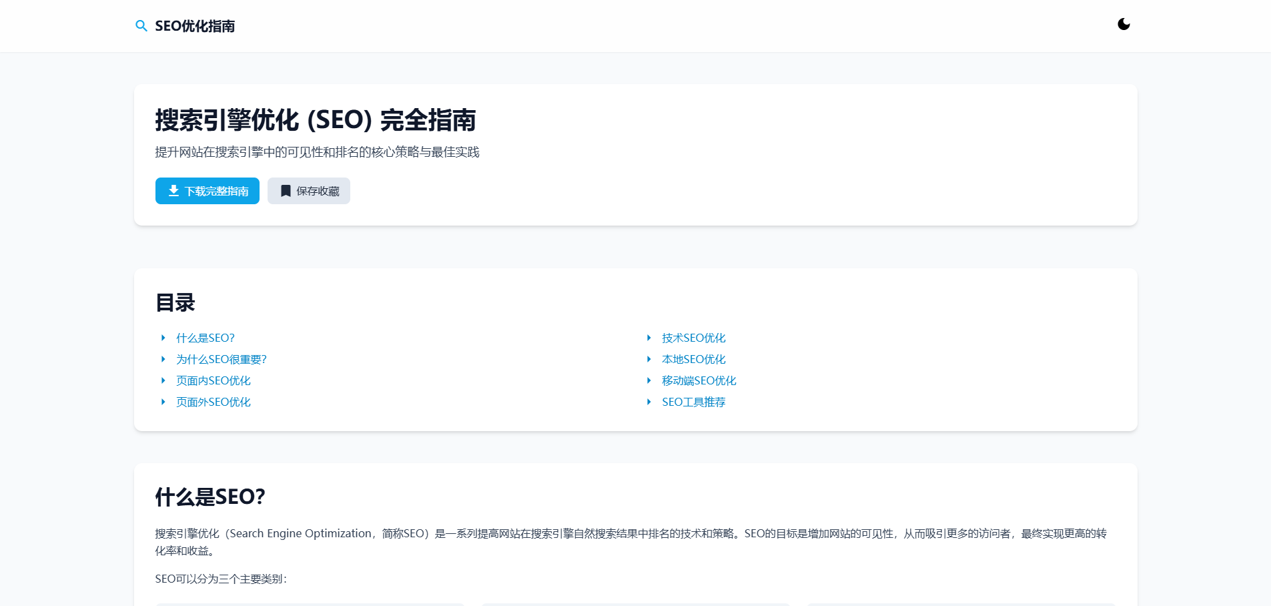
Task: Go to 为什么SEO很重要? section
Action: 221,360
